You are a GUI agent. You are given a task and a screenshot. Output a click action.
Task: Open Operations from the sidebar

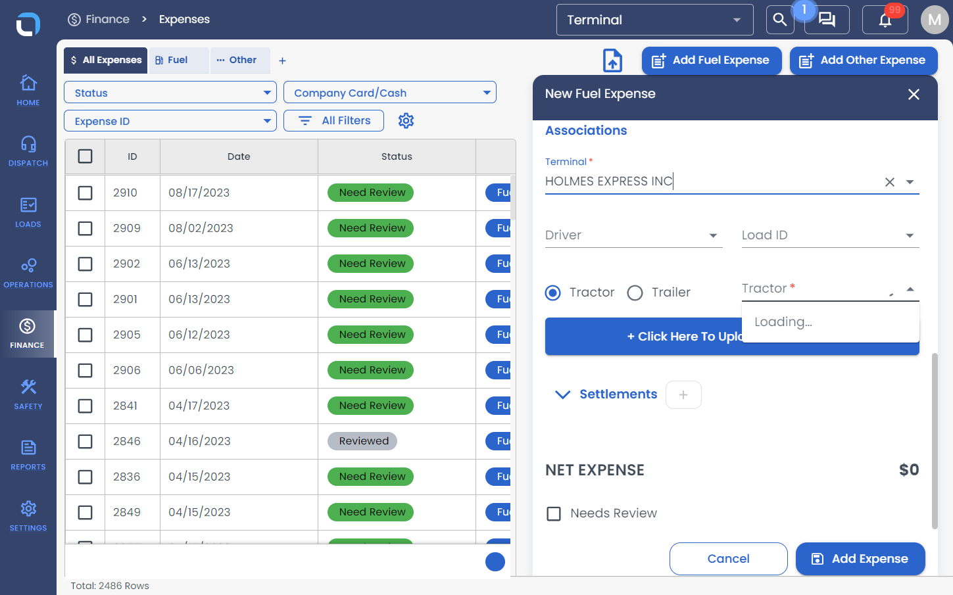tap(28, 272)
